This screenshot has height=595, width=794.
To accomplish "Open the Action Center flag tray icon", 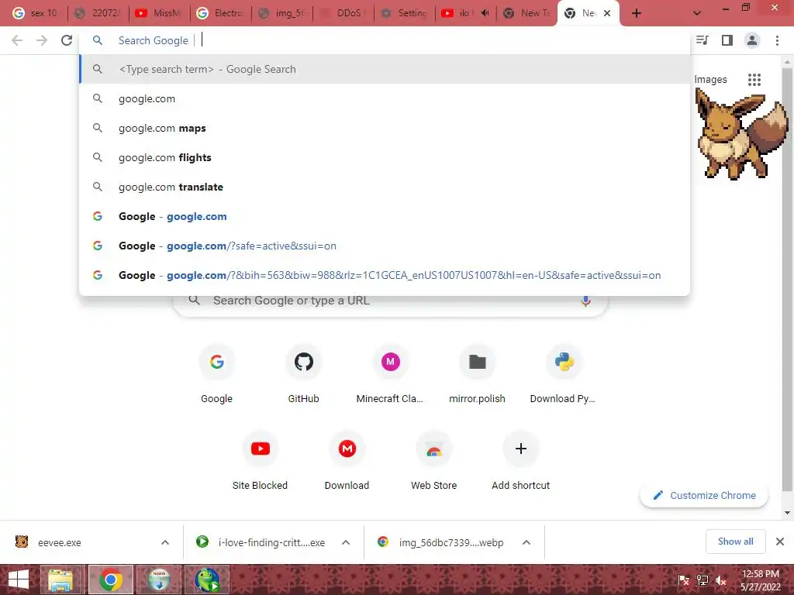I will point(684,580).
